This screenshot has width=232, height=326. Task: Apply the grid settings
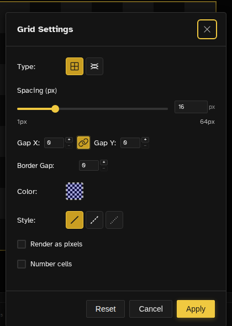196,309
